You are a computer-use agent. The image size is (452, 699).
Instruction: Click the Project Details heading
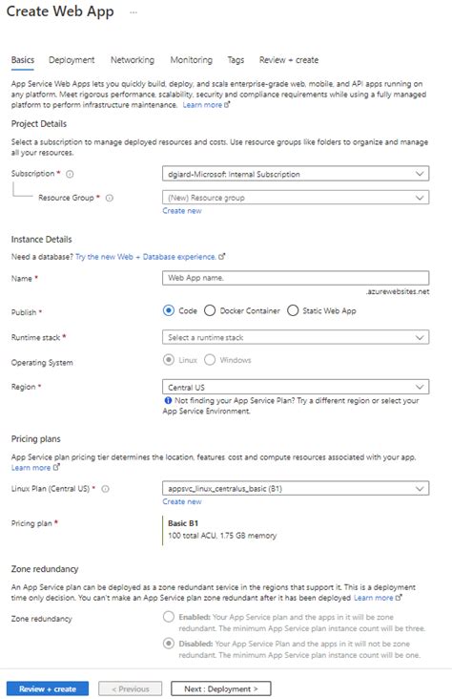pyautogui.click(x=39, y=124)
